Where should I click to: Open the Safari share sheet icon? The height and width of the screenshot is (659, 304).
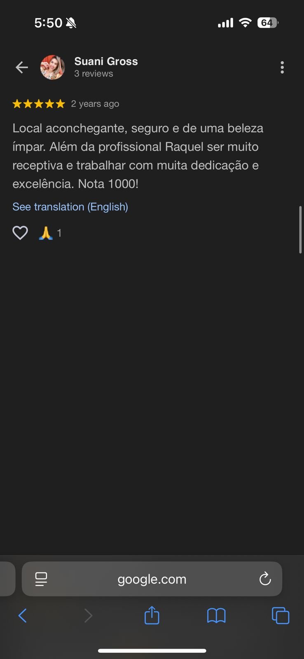click(x=152, y=616)
